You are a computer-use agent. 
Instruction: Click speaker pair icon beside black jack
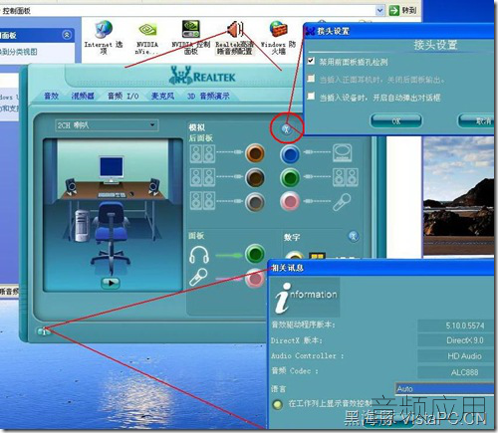click(x=202, y=177)
